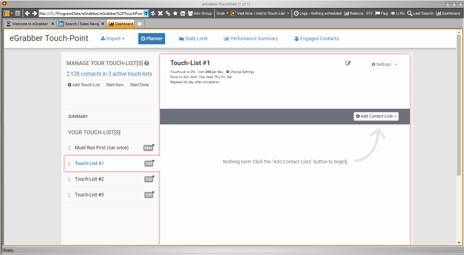Click the Change Settings link
This screenshot has height=255, width=464.
pos(240,72)
